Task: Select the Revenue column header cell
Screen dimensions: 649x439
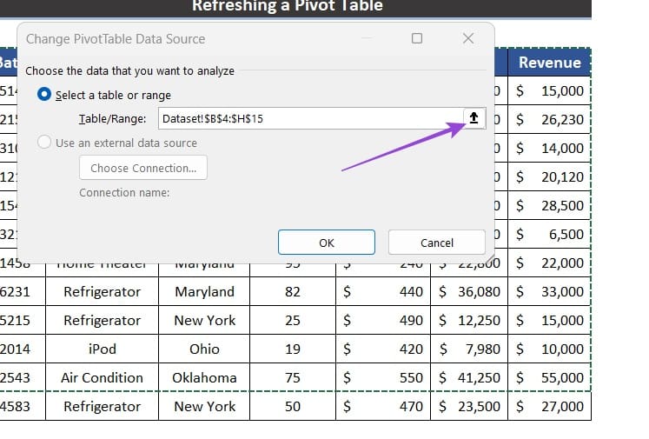Action: (549, 63)
